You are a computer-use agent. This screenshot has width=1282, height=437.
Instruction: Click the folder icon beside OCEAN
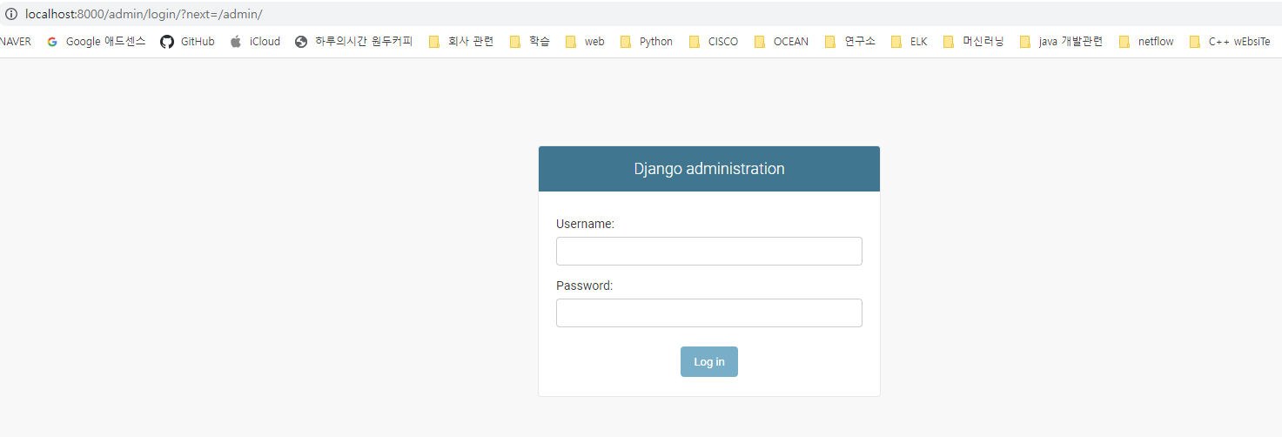(760, 42)
